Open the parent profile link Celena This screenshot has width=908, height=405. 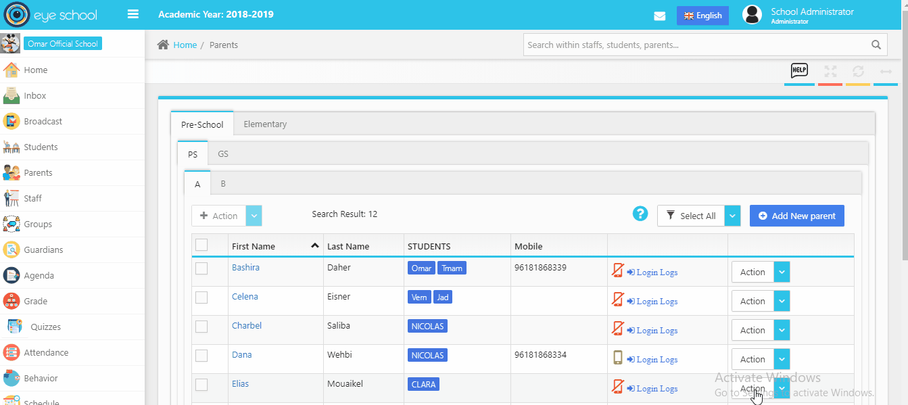(245, 296)
